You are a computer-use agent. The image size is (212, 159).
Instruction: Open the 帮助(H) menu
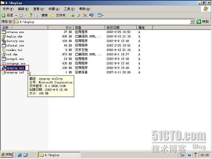[x=84, y=9]
